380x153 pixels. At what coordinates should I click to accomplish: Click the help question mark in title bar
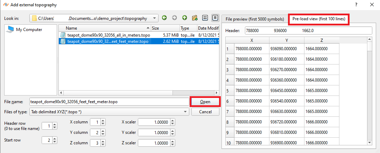click(x=356, y=4)
